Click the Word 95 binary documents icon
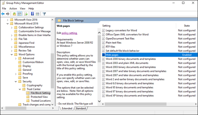Viewport: 198px width, 115px height. pos(103,87)
